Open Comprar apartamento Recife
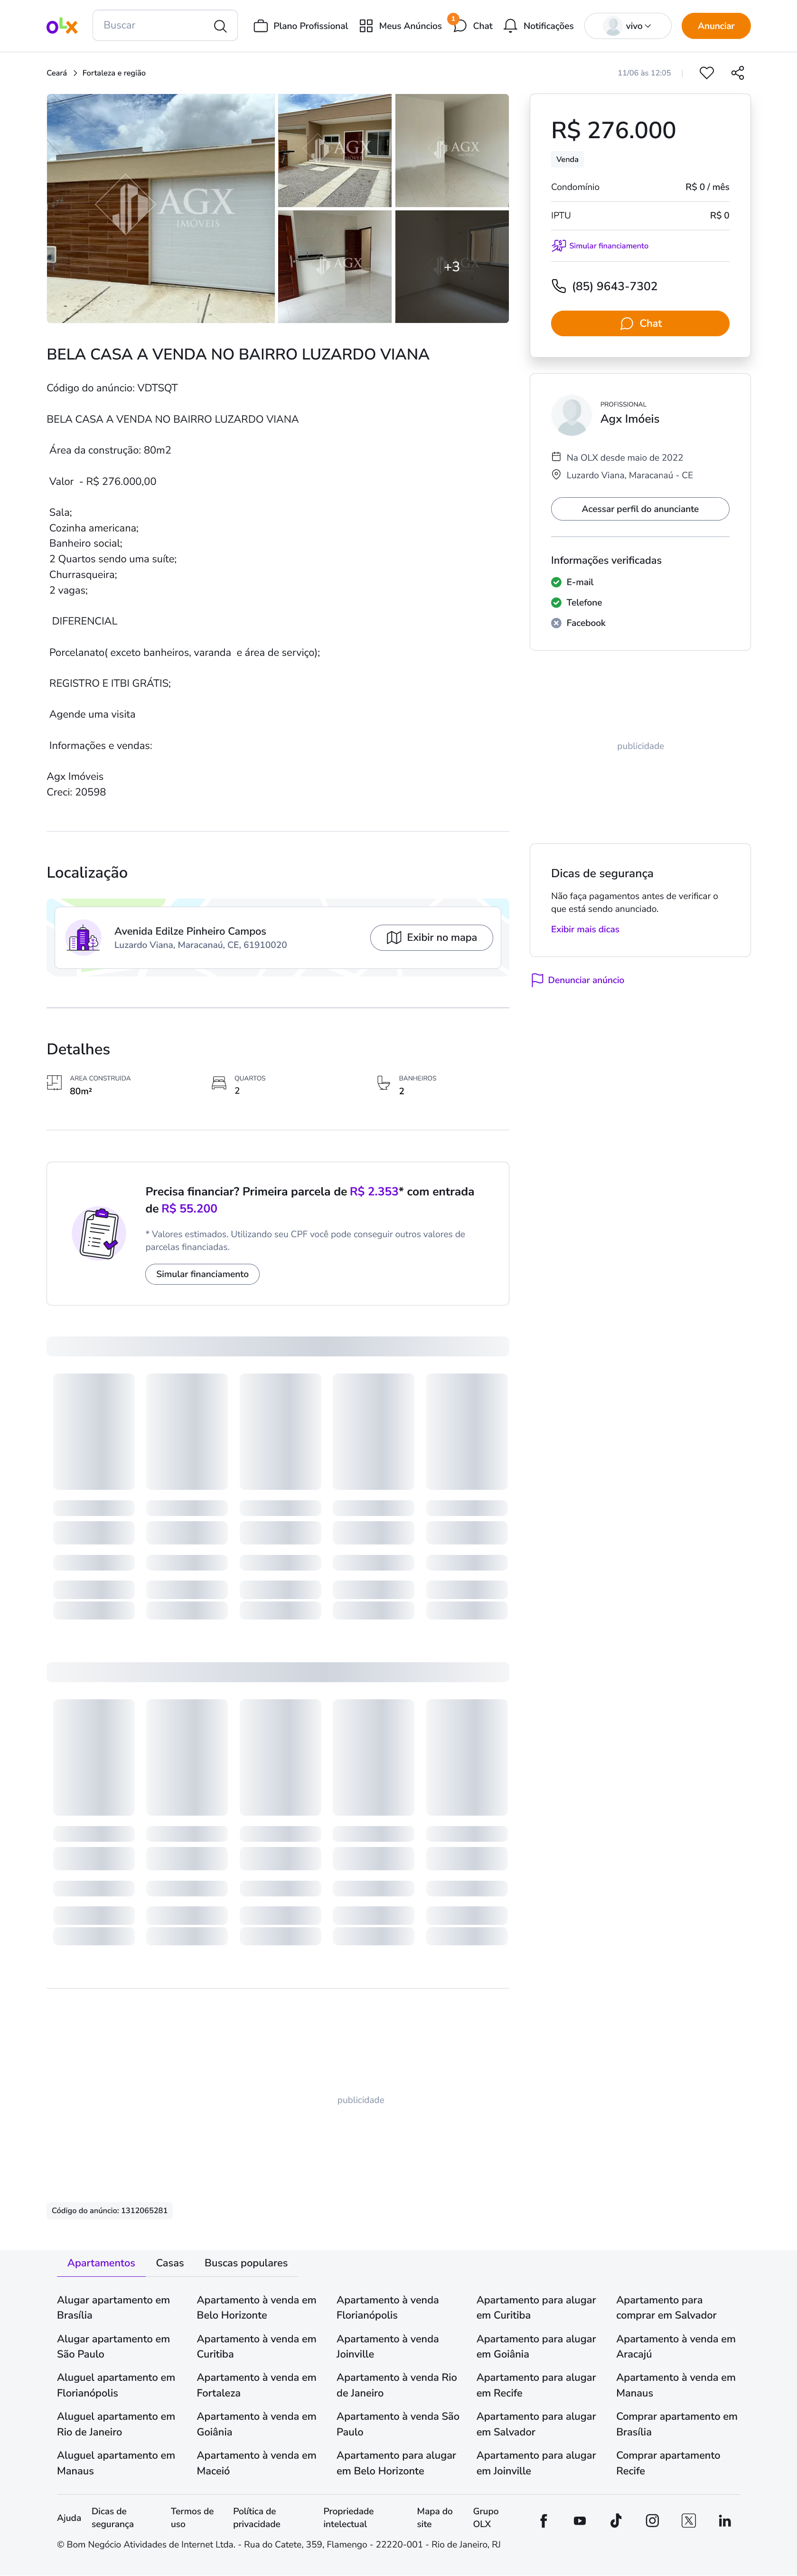797x2576 pixels. (x=668, y=2463)
